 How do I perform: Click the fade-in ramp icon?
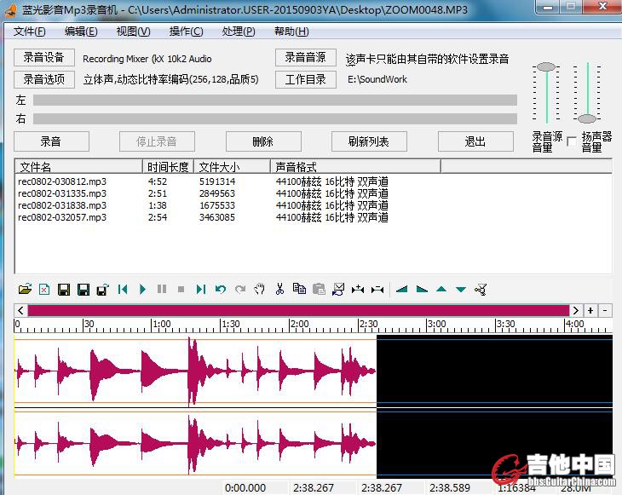[x=402, y=290]
